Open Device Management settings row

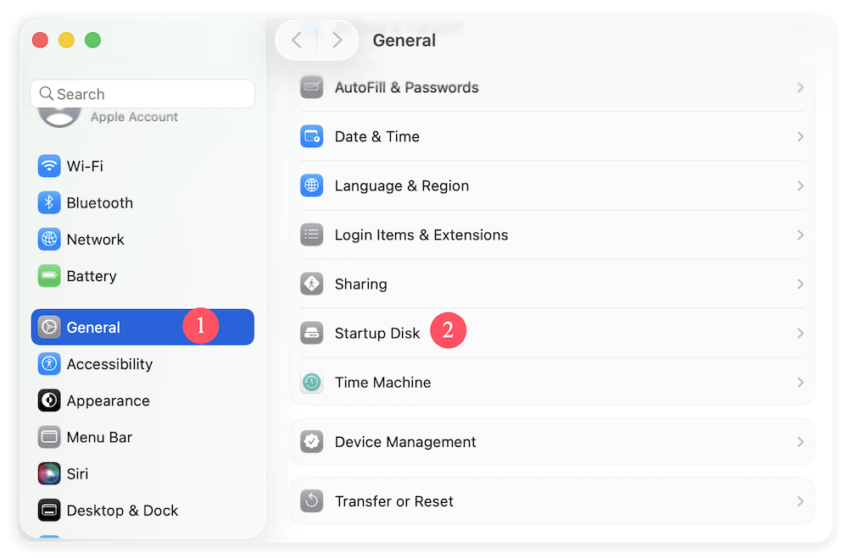coord(405,442)
